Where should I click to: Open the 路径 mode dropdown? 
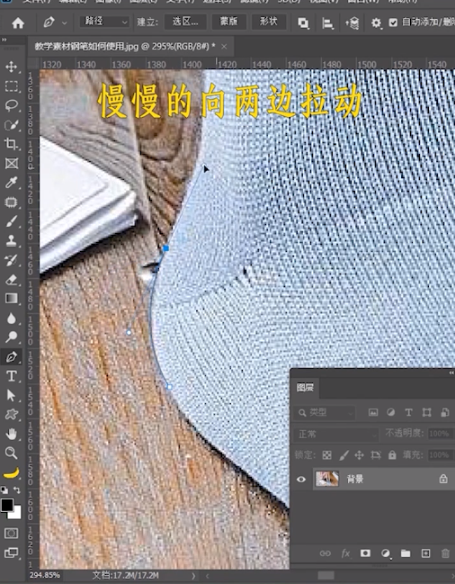104,22
